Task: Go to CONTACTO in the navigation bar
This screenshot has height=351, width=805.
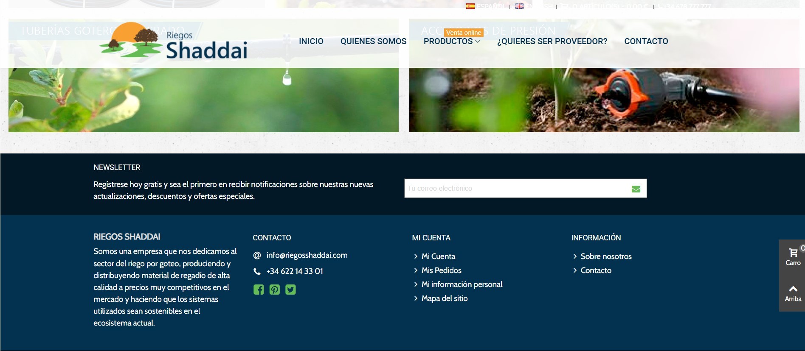Action: click(x=646, y=41)
